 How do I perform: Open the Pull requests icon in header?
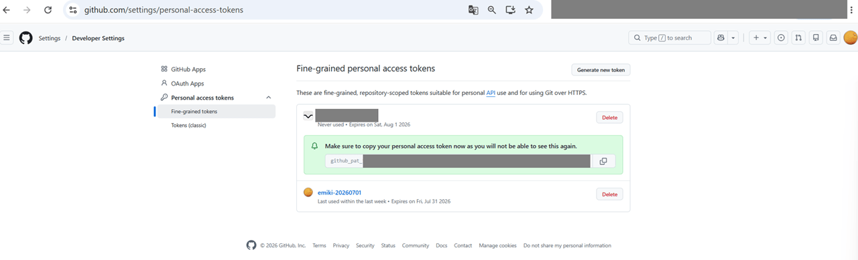[x=798, y=38]
